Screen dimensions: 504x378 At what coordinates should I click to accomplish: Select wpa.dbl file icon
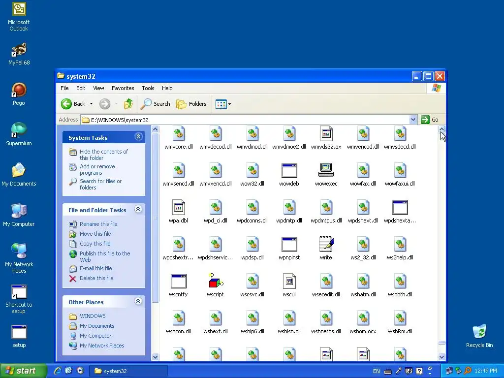tap(178, 207)
